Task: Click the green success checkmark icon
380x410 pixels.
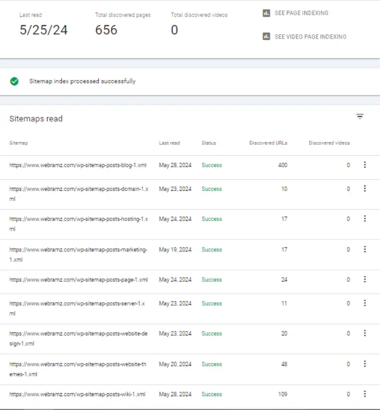Action: coord(14,81)
